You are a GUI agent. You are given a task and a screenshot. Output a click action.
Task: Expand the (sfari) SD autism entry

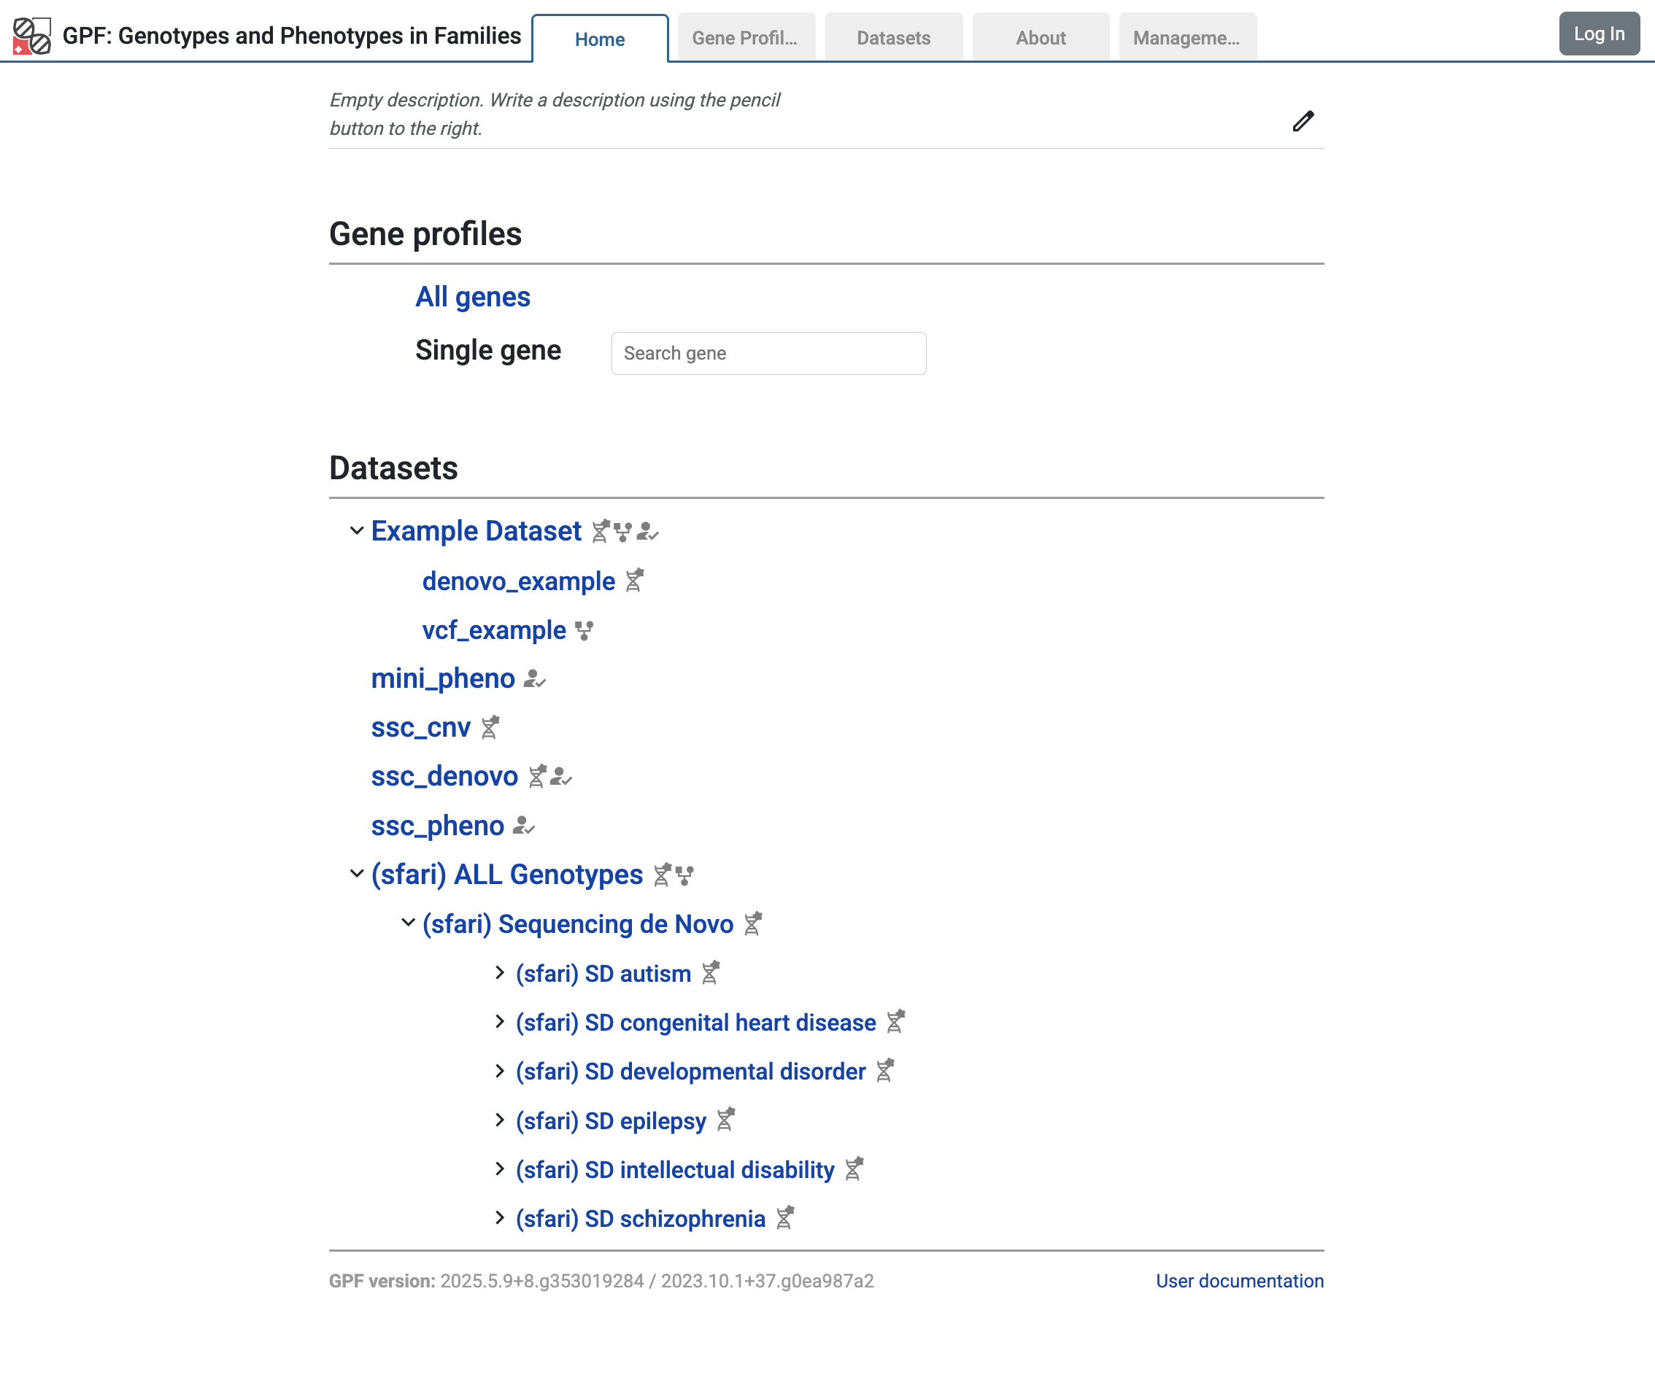point(501,972)
